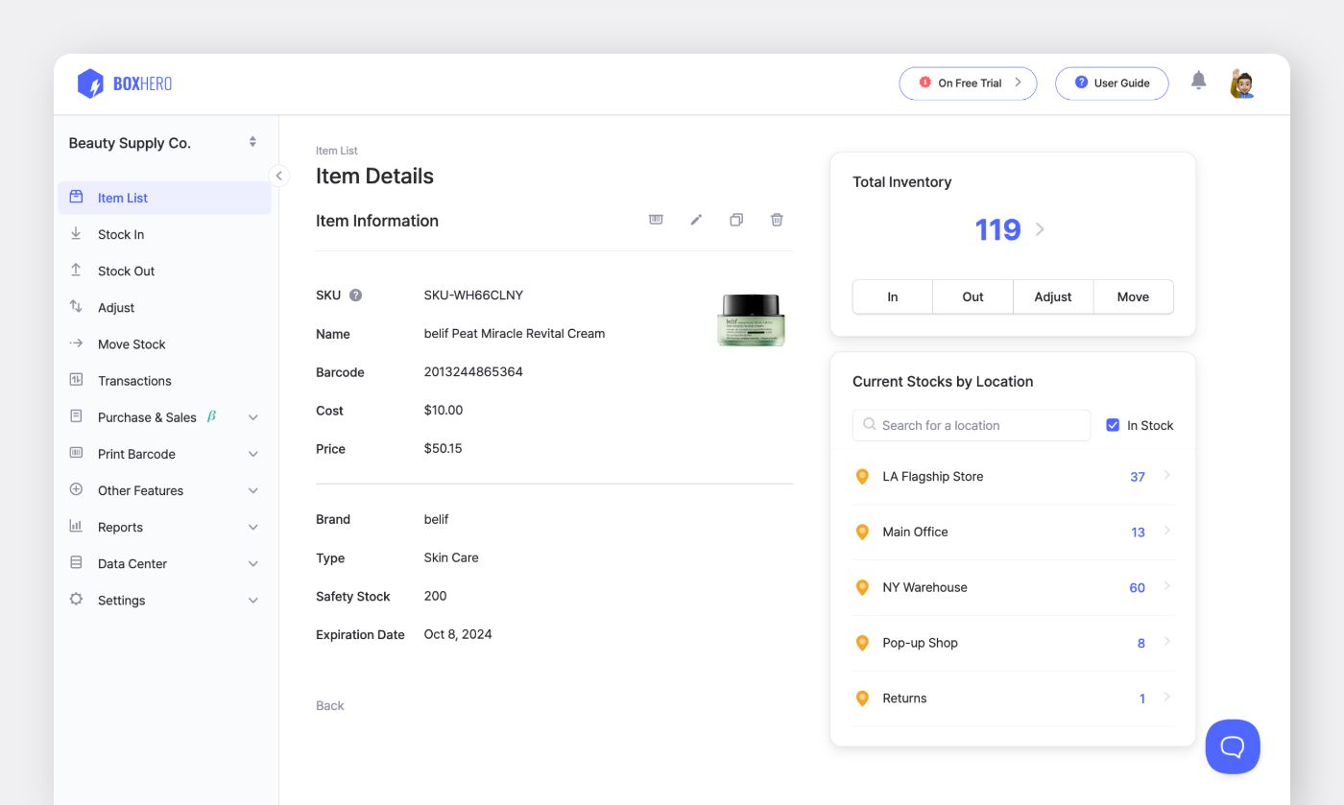Image resolution: width=1344 pixels, height=805 pixels.
Task: Open total inventory details chevron beside 119
Action: pyautogui.click(x=1040, y=229)
